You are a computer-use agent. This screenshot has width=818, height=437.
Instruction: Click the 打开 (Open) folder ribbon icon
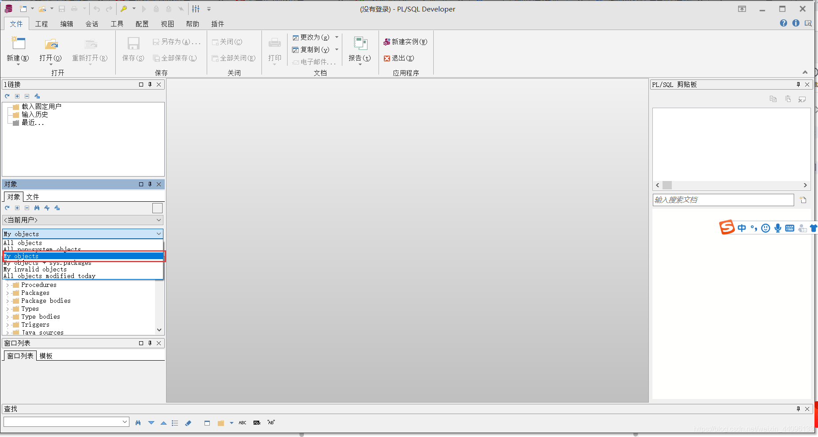click(51, 43)
